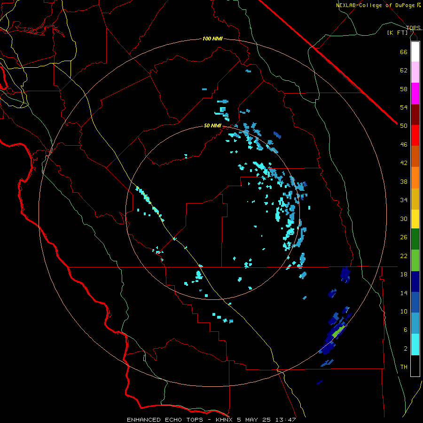Click the '38' legend value label
Image resolution: width=423 pixels, height=423 pixels.
(x=404, y=181)
